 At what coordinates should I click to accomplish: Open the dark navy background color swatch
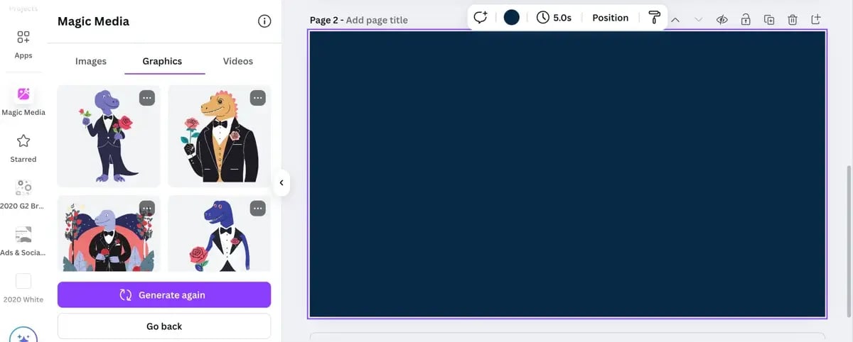[x=511, y=18]
